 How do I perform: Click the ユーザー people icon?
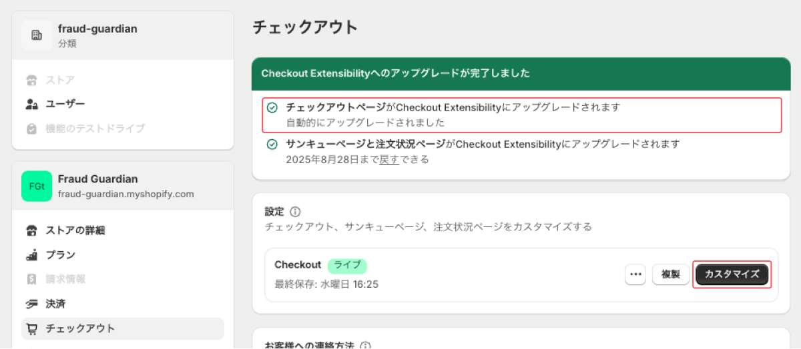point(31,104)
